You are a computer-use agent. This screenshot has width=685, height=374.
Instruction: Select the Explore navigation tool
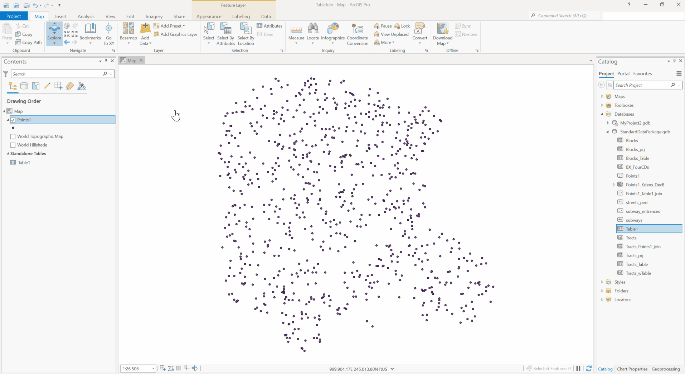54,33
